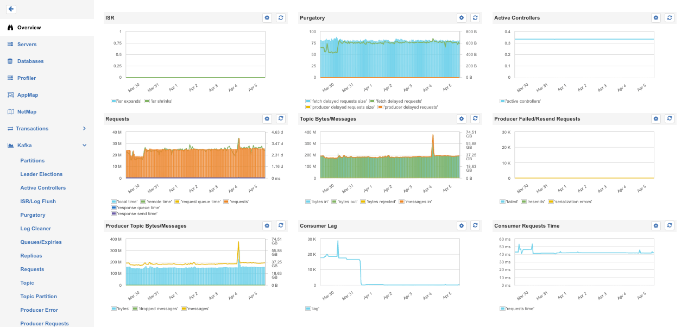This screenshot has height=327, width=694.
Task: Open settings gear for Requests chart
Action: tap(267, 118)
